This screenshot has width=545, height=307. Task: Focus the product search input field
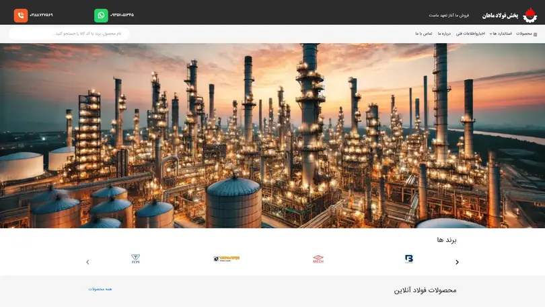click(x=69, y=34)
